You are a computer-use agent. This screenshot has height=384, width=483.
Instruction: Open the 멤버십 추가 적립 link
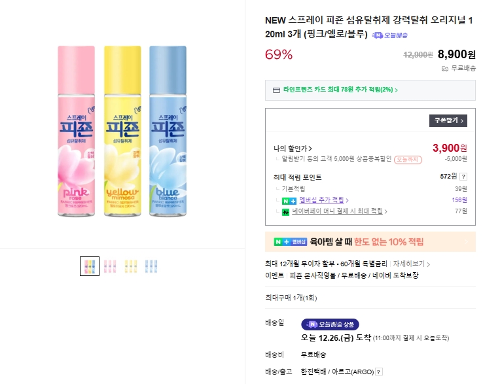(320, 200)
